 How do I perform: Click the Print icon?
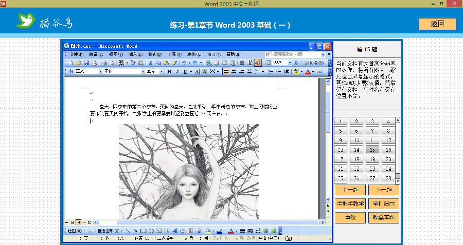pyautogui.click(x=104, y=63)
